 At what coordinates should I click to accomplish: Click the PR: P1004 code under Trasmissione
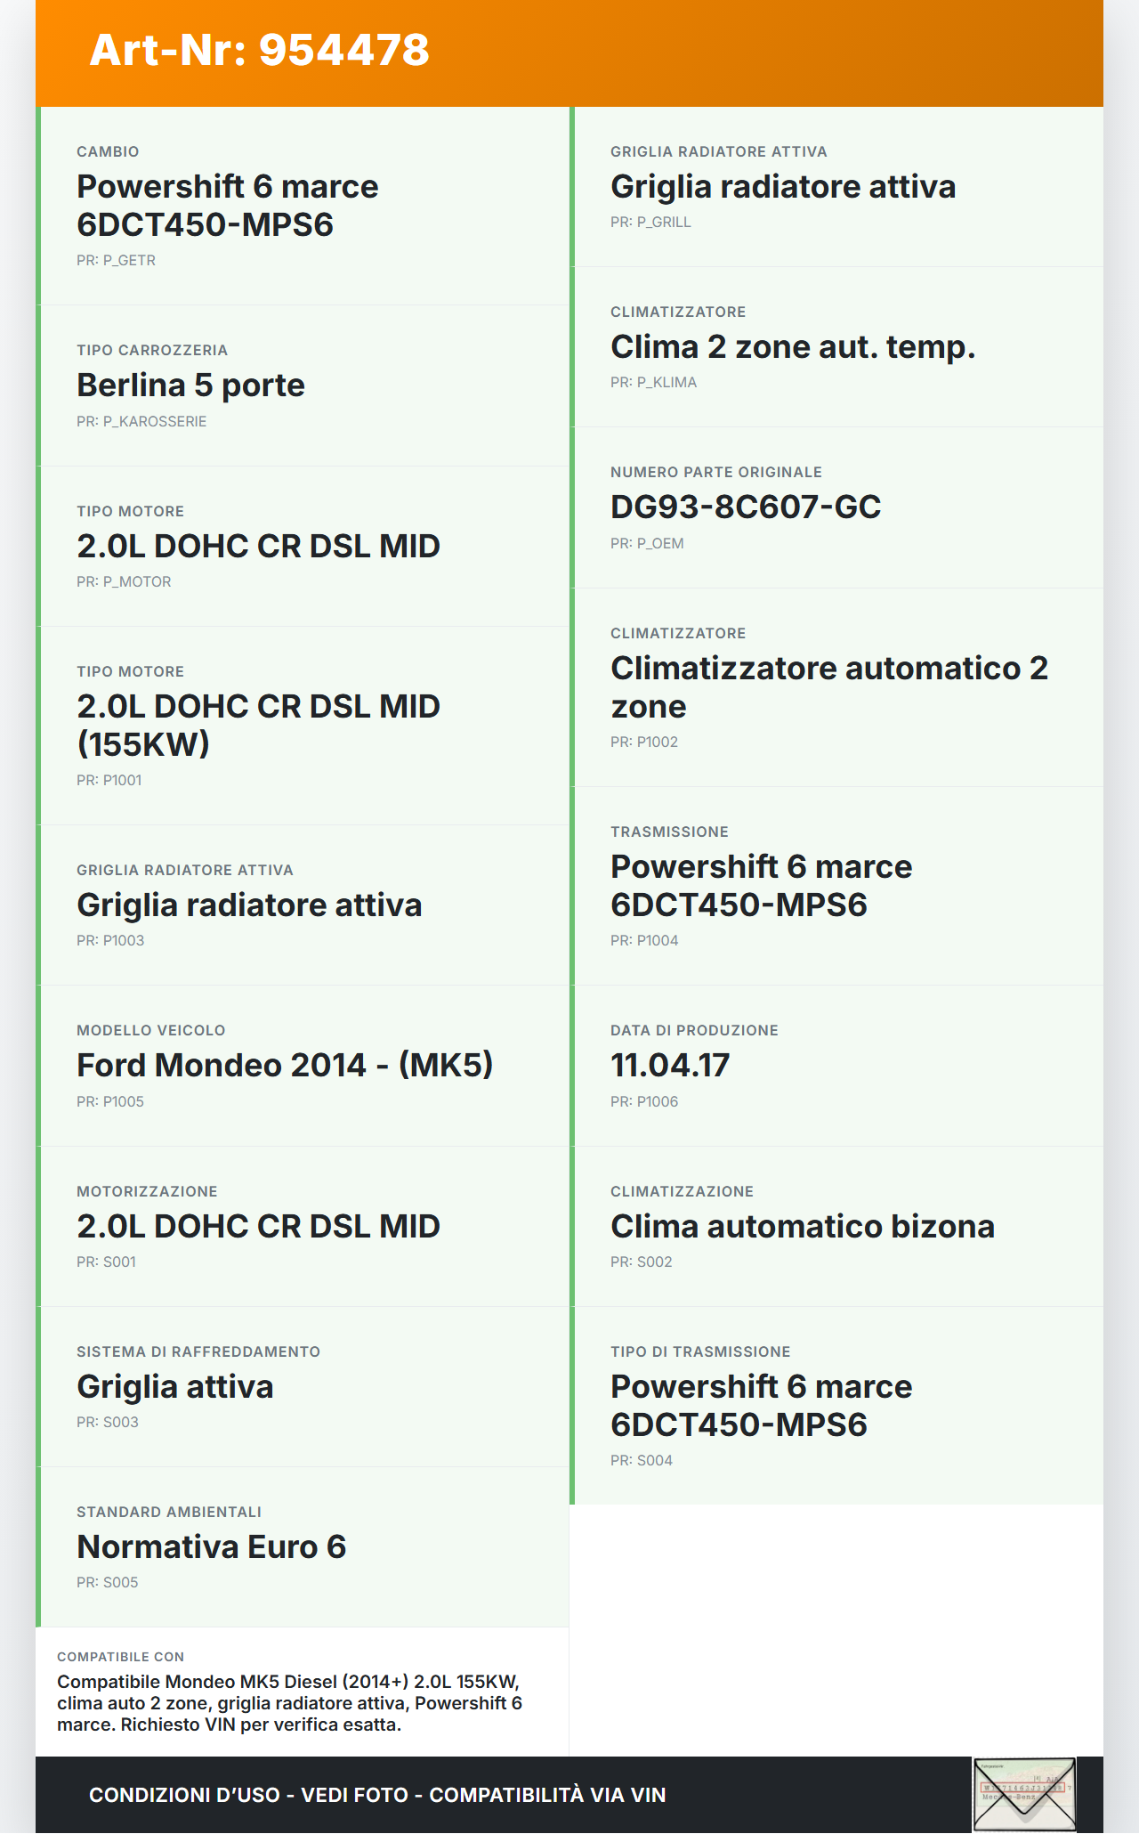(x=644, y=940)
